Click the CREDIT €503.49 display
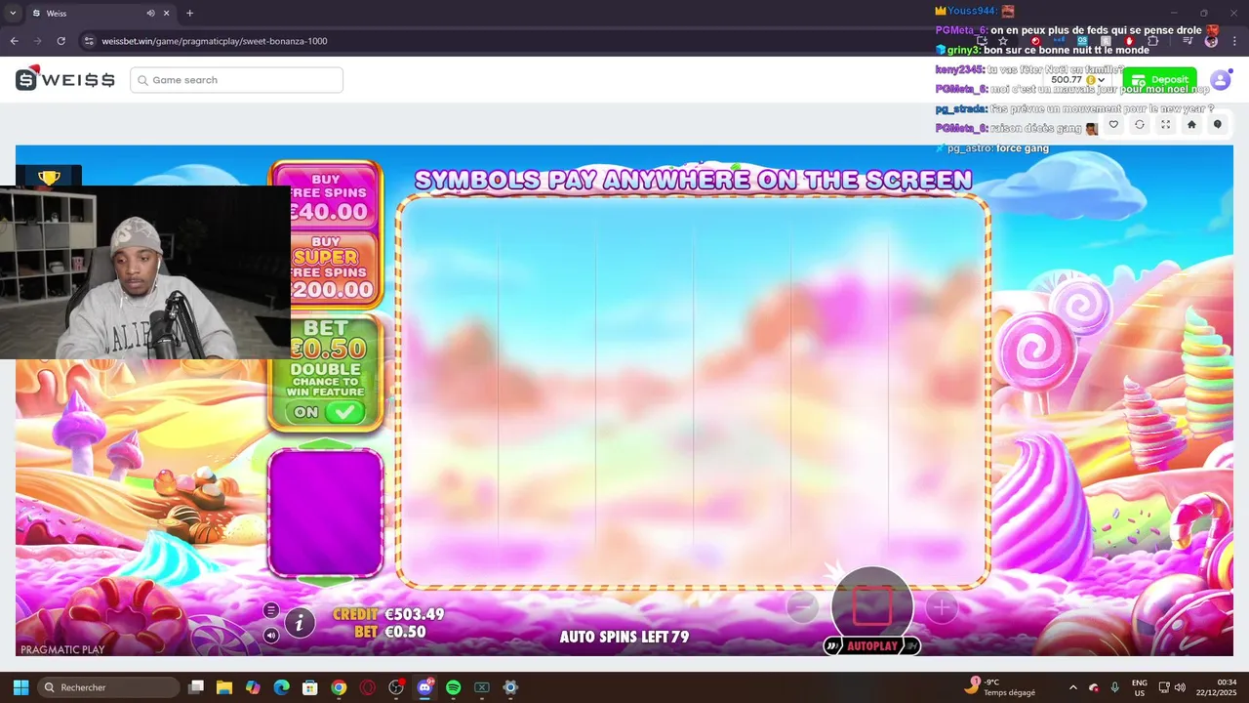Image resolution: width=1249 pixels, height=703 pixels. (x=388, y=614)
